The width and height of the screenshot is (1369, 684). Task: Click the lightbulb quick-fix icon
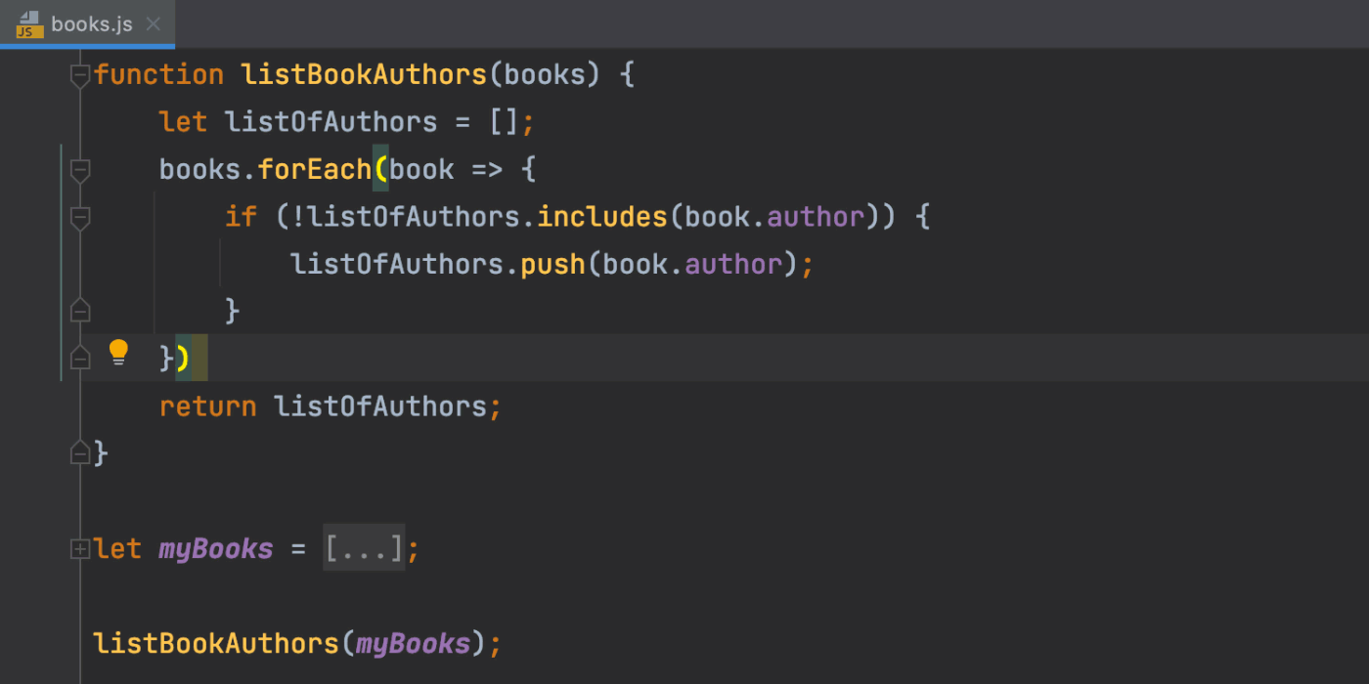118,353
